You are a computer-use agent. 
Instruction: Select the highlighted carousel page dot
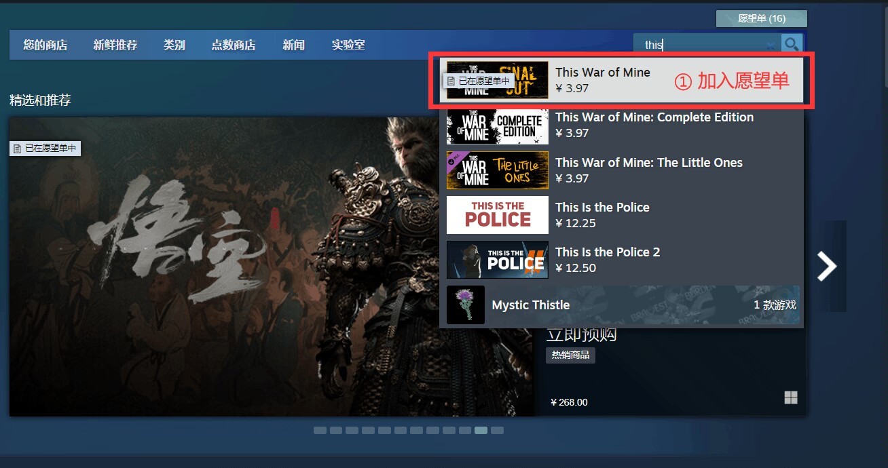coord(481,430)
